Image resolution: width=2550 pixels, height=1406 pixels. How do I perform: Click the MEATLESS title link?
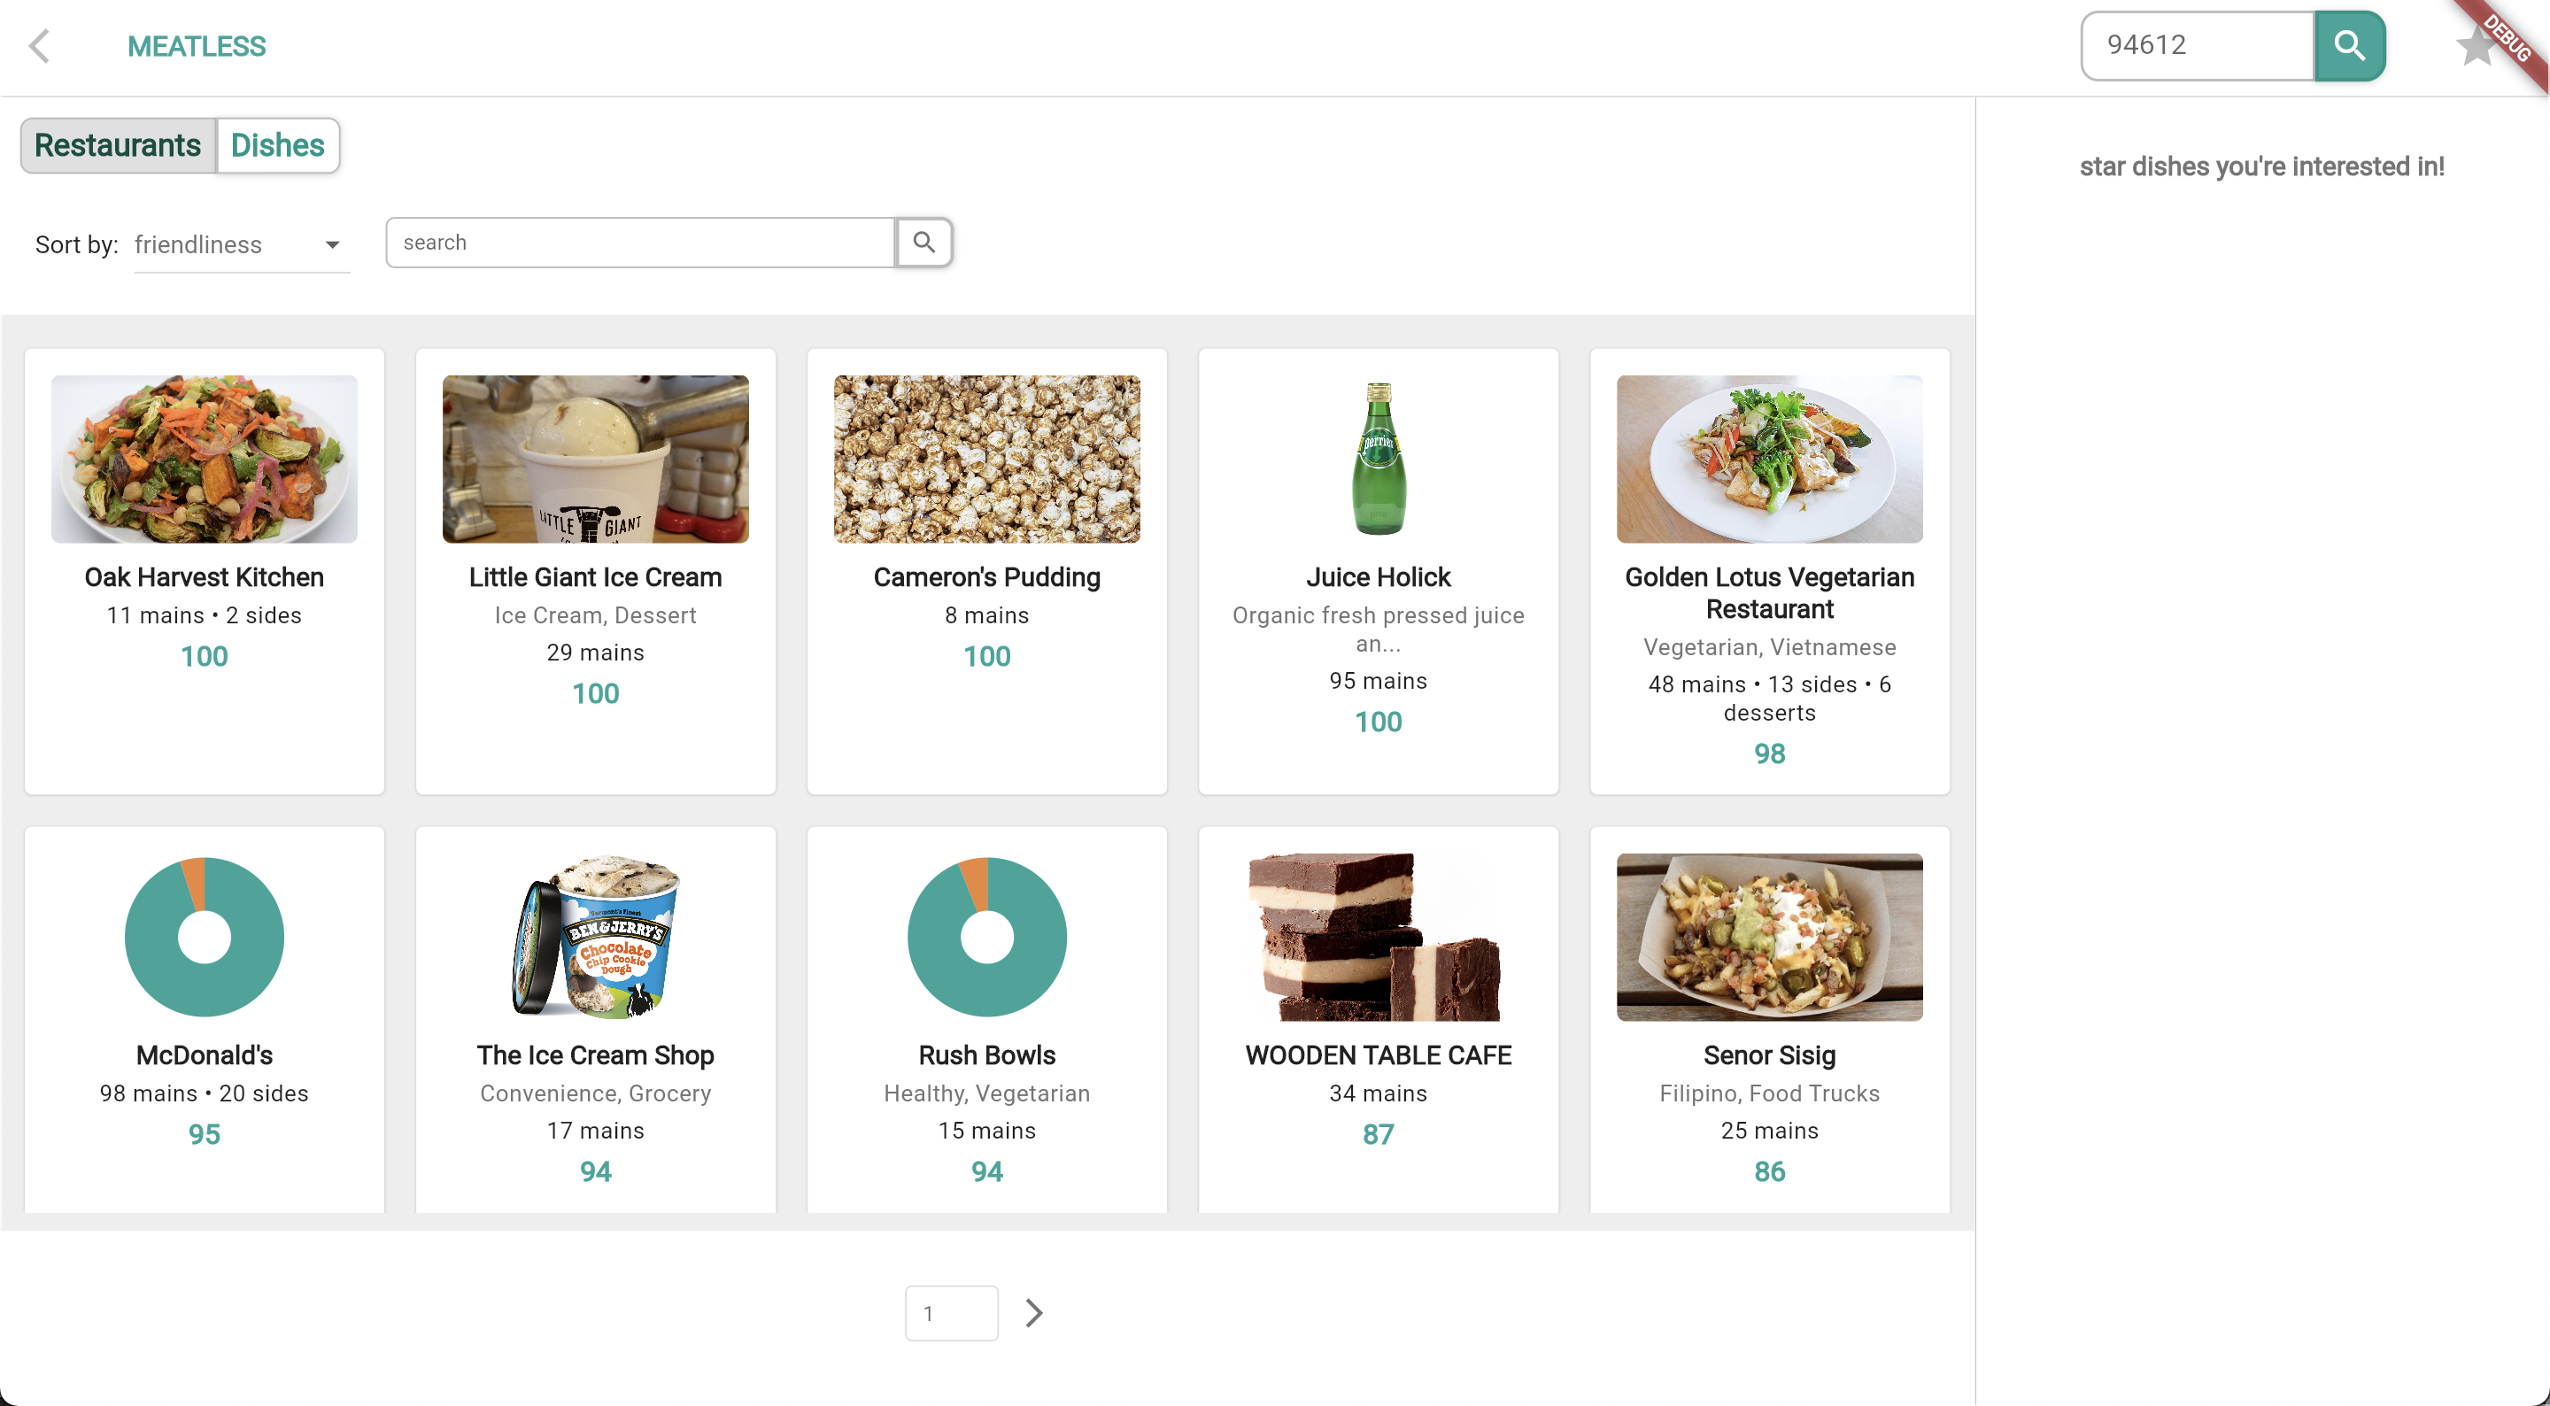click(197, 47)
